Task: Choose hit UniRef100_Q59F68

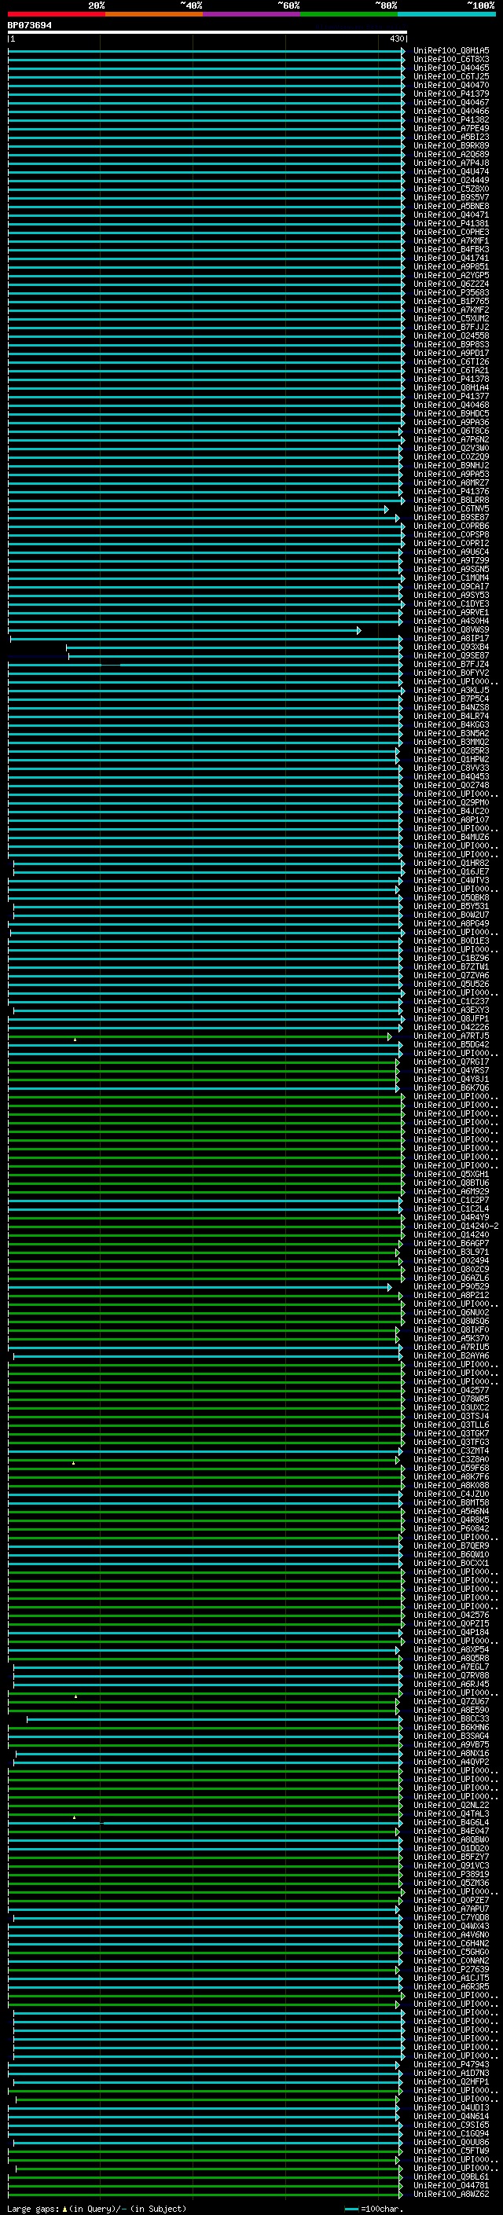Action: coord(451,1469)
